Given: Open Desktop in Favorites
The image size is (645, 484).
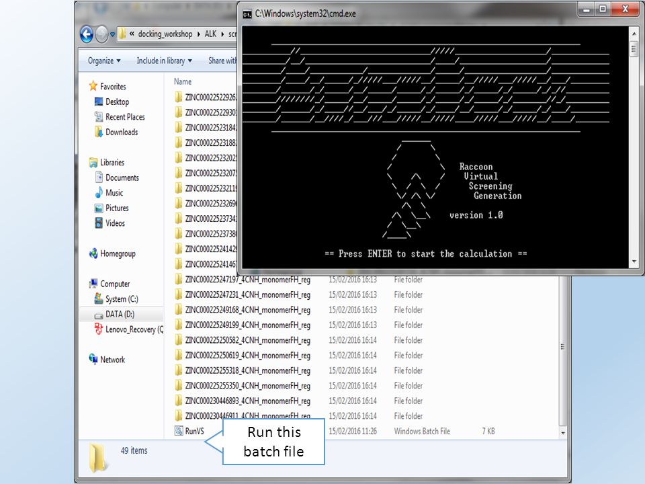Looking at the screenshot, I should 117,102.
